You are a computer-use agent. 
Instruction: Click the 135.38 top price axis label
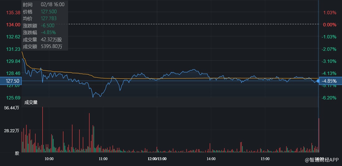tap(13, 13)
